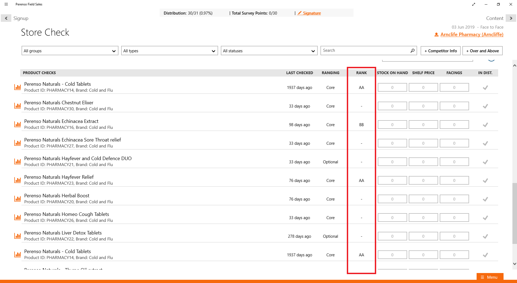The height and width of the screenshot is (283, 517).
Task: Toggle In Dist. for Homeo Cough Tablets
Action: point(485,218)
